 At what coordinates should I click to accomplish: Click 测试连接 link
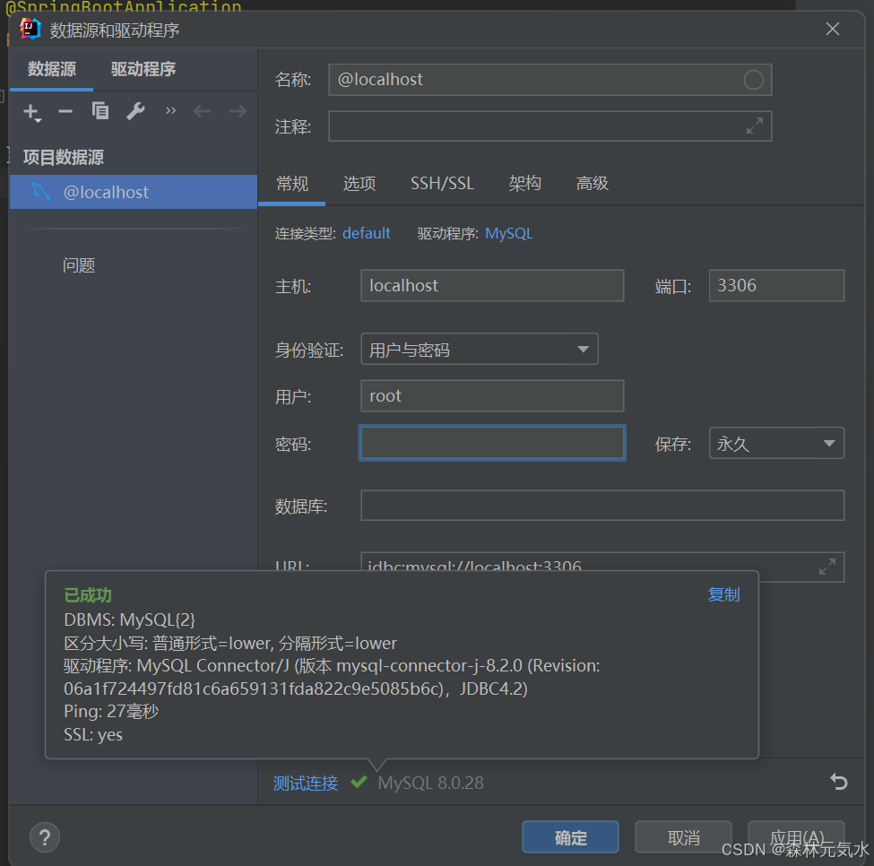click(306, 784)
